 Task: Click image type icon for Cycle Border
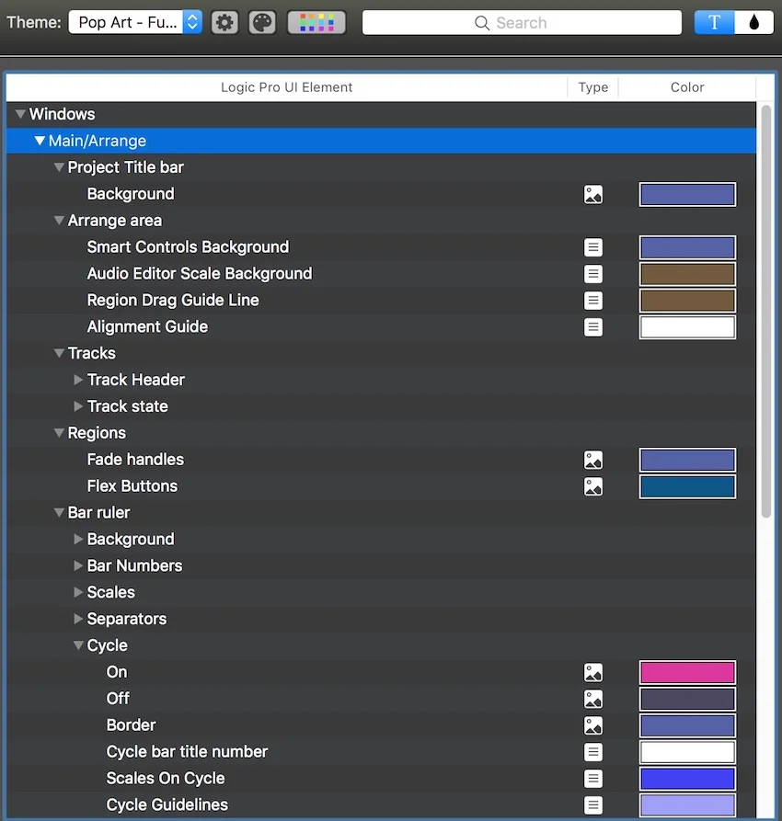click(x=592, y=726)
